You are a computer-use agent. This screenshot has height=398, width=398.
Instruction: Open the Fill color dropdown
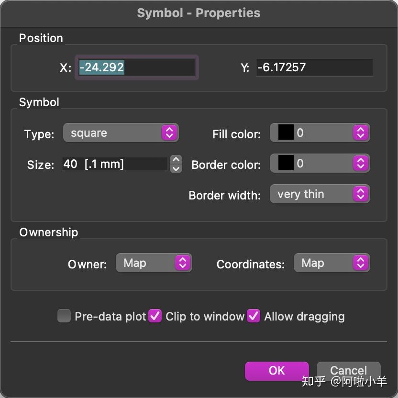click(320, 133)
